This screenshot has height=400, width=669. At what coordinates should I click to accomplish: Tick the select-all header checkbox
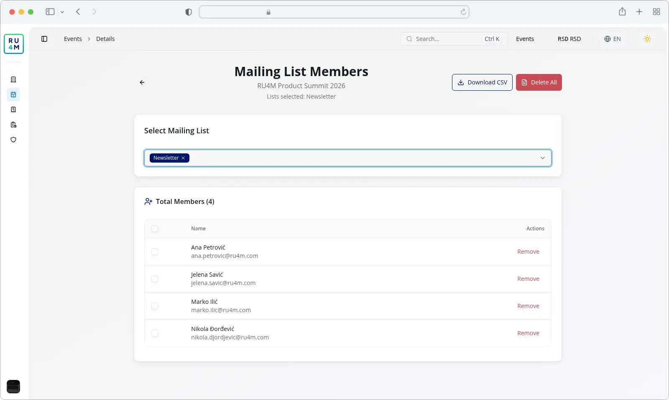(x=155, y=229)
